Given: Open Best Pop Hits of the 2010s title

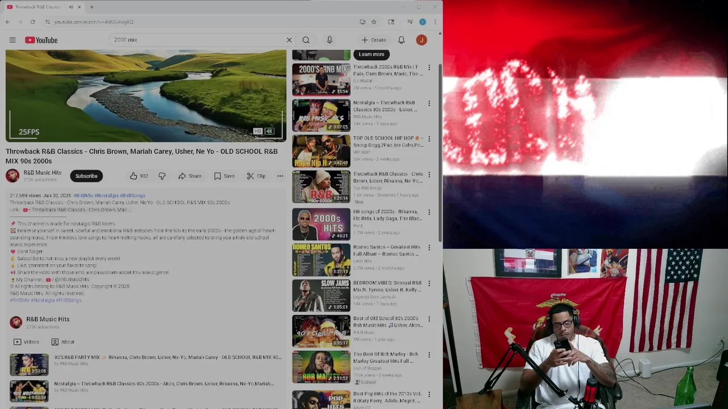Looking at the screenshot, I should 388,397.
